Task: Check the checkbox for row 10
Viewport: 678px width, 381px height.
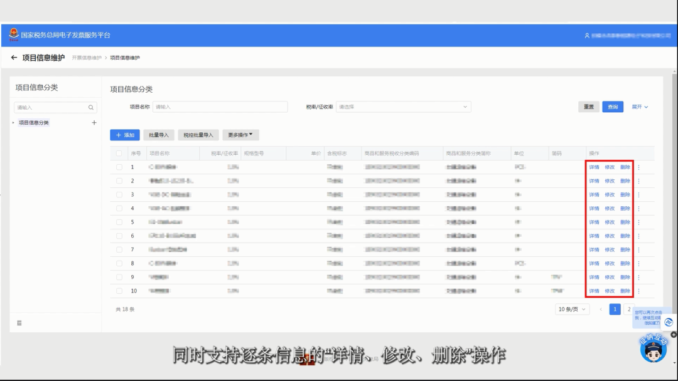Action: click(119, 291)
